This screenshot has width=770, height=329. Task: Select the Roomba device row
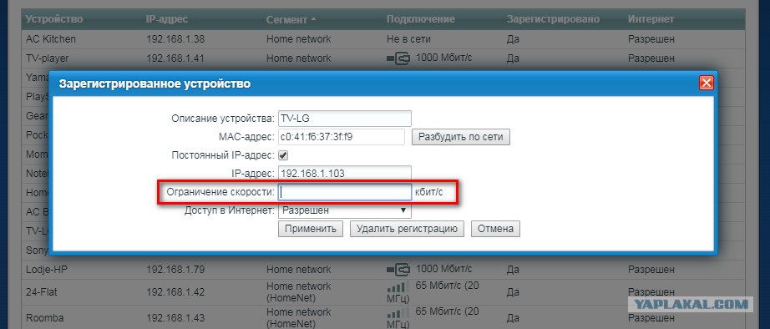point(383,316)
